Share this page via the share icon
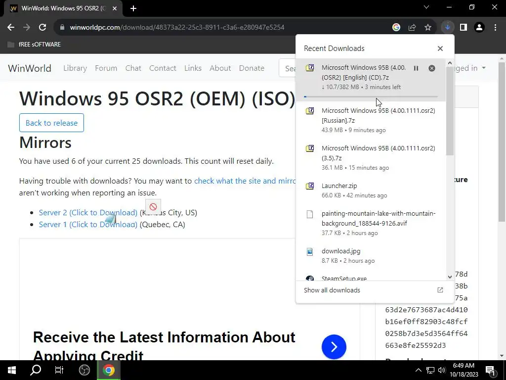 pyautogui.click(x=412, y=28)
